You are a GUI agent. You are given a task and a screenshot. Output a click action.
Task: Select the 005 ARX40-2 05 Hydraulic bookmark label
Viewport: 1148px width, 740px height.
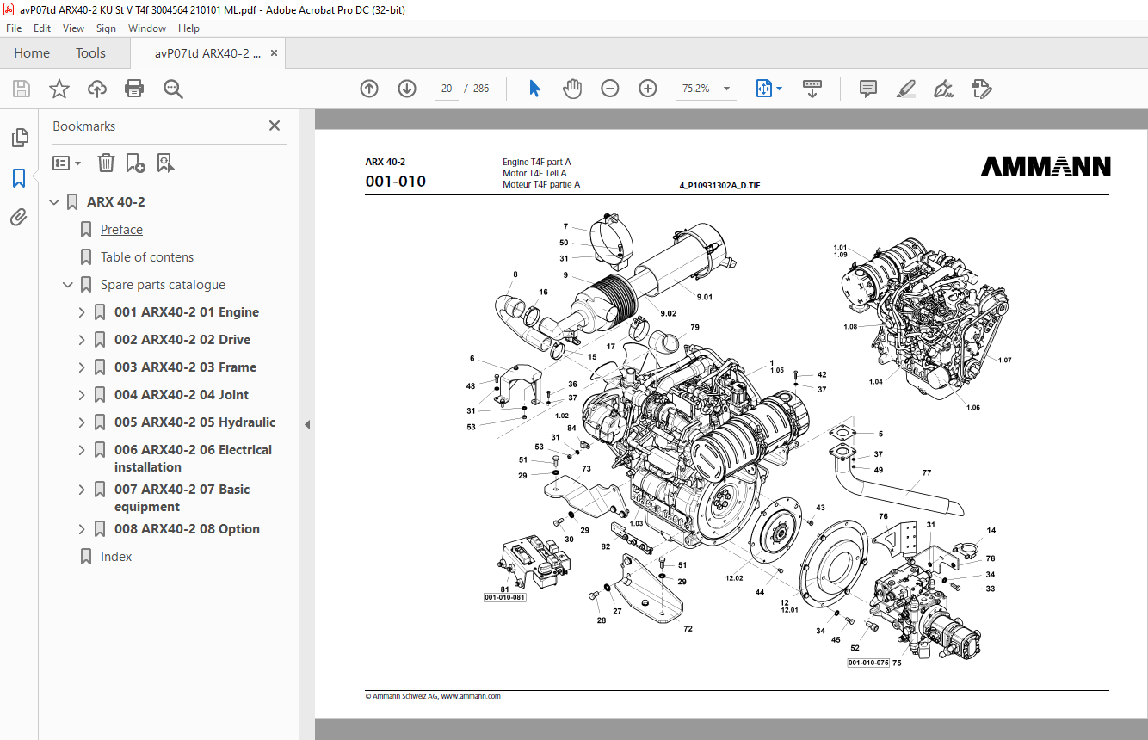tap(195, 422)
